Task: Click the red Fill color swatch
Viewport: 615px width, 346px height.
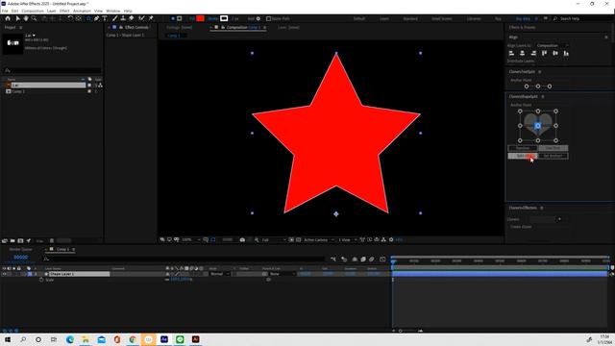Action: [x=201, y=18]
